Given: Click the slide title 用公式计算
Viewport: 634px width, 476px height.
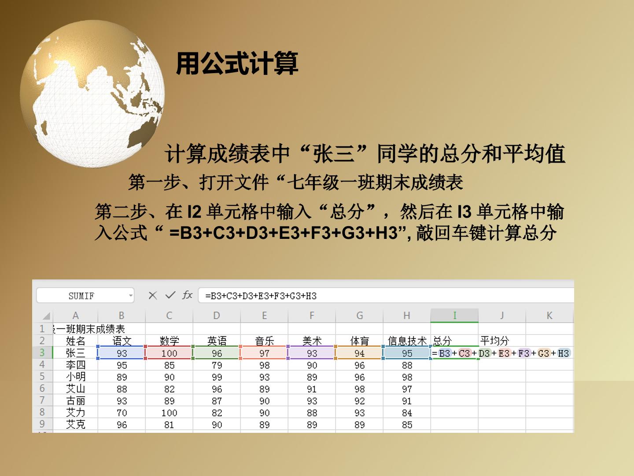Looking at the screenshot, I should [237, 63].
